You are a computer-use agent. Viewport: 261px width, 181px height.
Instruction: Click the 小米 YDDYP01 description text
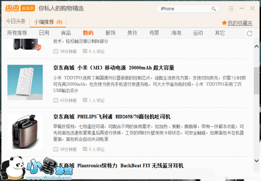click(149, 84)
